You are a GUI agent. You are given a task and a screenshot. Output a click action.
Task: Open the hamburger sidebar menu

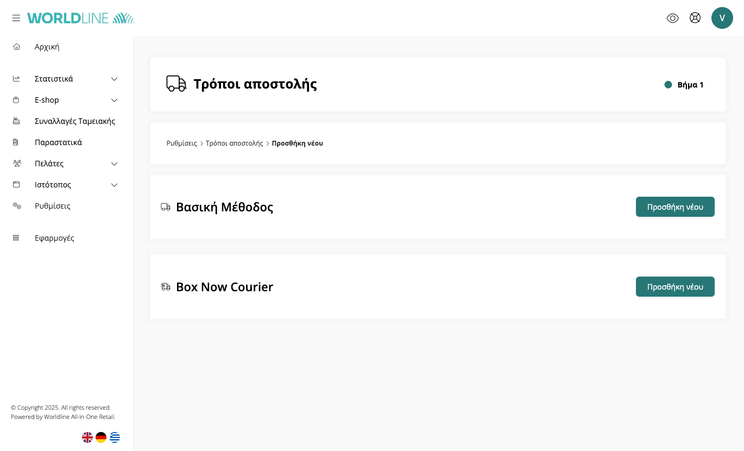point(16,18)
